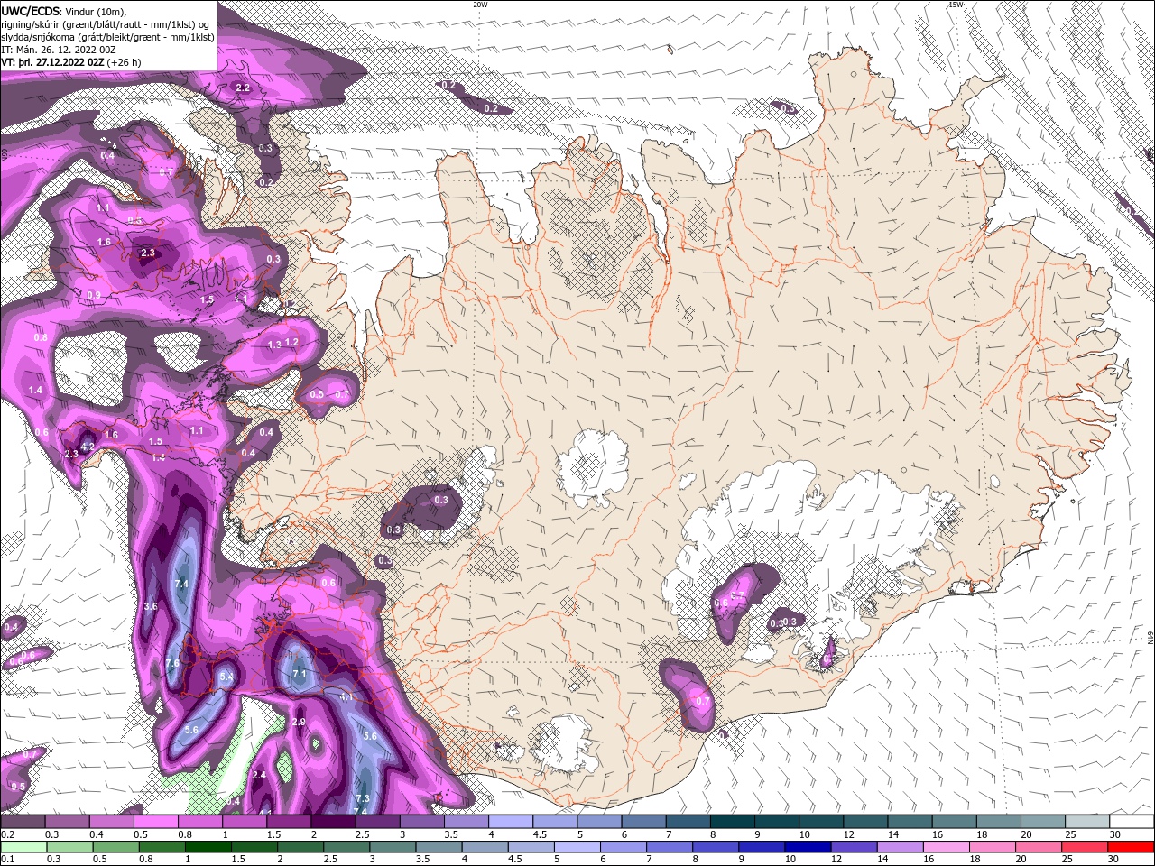Select the snow legend swatch between 0.5 and 0.8

coord(155,822)
